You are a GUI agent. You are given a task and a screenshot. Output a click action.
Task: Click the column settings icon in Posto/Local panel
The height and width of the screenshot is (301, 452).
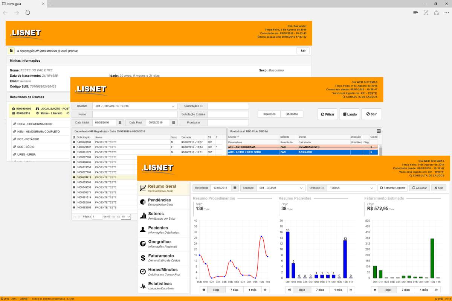click(379, 131)
